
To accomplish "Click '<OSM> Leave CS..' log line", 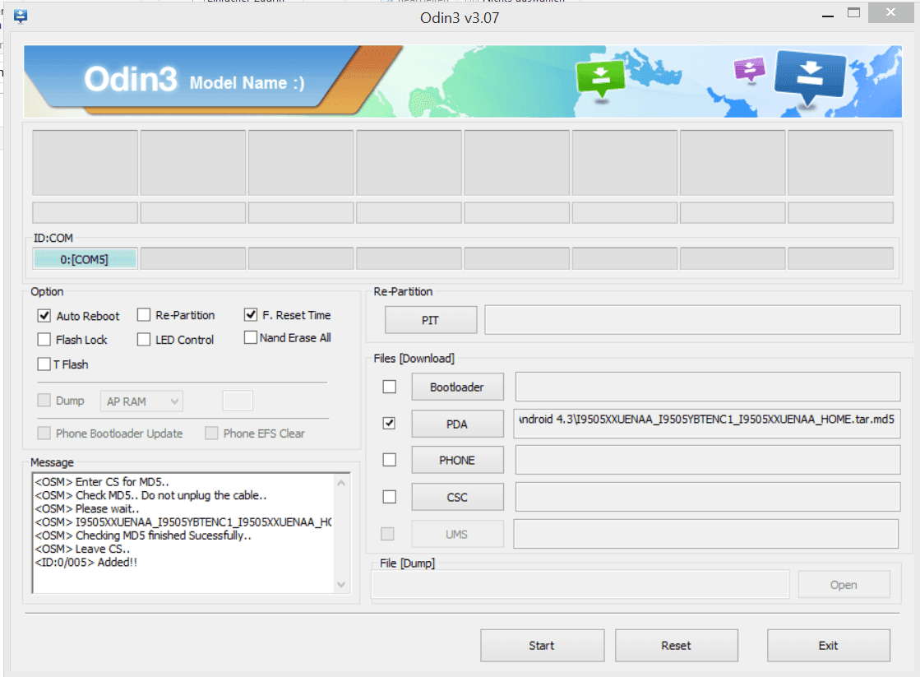I will (x=82, y=549).
